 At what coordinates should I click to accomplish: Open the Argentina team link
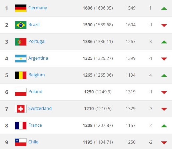38,58
